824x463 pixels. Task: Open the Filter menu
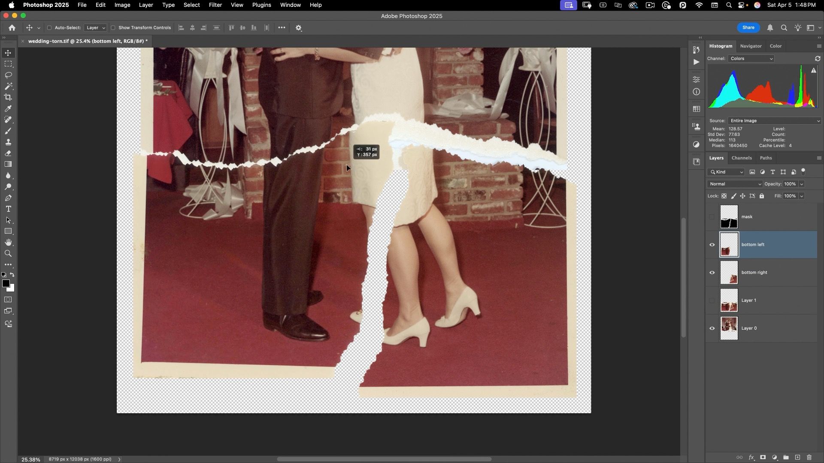point(215,5)
